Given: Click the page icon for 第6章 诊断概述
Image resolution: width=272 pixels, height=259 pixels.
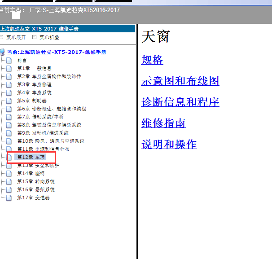Looking at the screenshot, I should pos(9,109).
